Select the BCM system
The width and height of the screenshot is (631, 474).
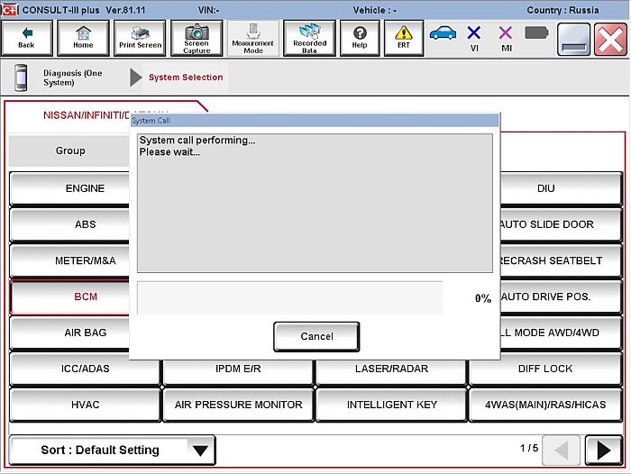pos(70,297)
